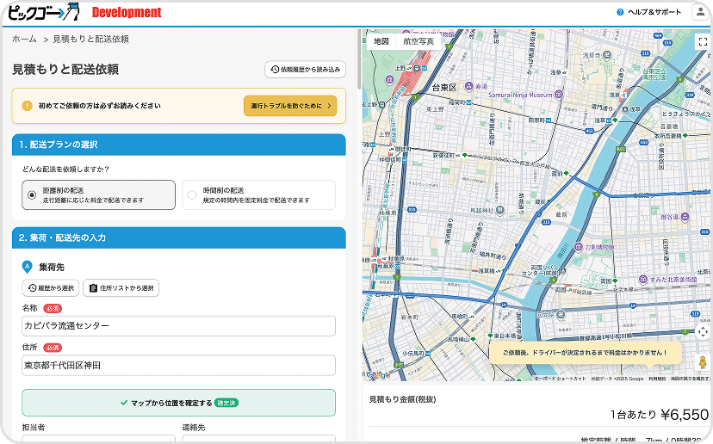Image resolution: width=713 pixels, height=444 pixels.
Task: Confirm position with マップから位置を確定する
Action: tap(178, 403)
